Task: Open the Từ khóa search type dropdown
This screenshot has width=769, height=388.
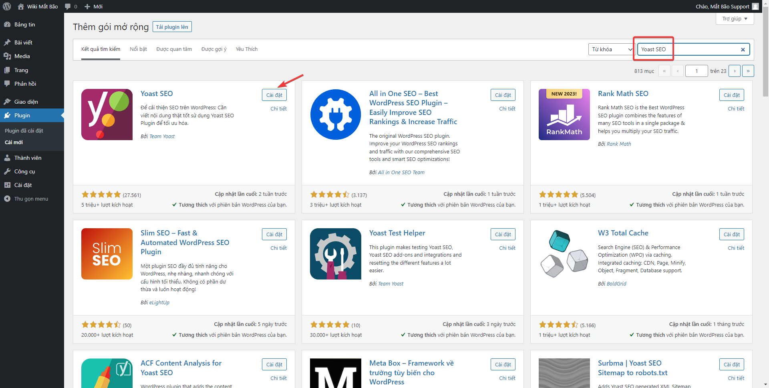Action: pos(612,49)
